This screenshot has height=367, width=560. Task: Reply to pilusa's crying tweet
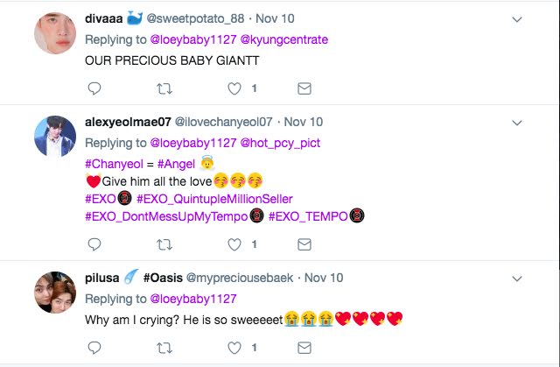94,346
